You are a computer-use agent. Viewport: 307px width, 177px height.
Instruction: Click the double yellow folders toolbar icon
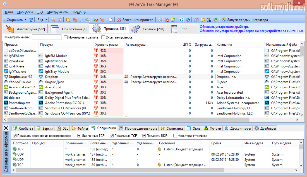[x=203, y=20]
